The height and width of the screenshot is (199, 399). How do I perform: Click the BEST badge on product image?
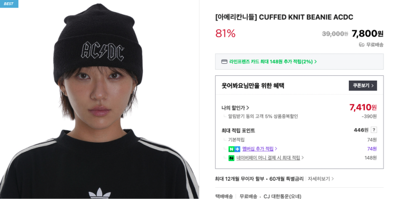point(9,4)
